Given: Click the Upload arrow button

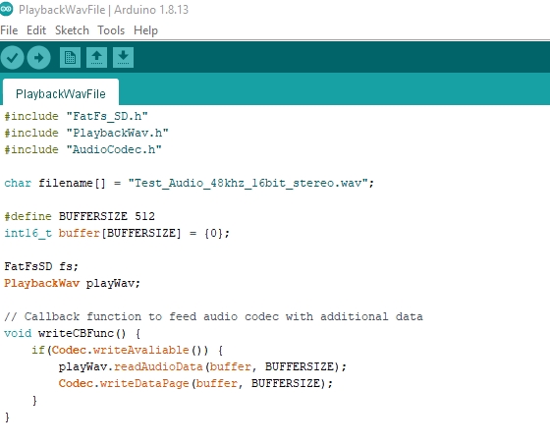Looking at the screenshot, I should (x=39, y=58).
